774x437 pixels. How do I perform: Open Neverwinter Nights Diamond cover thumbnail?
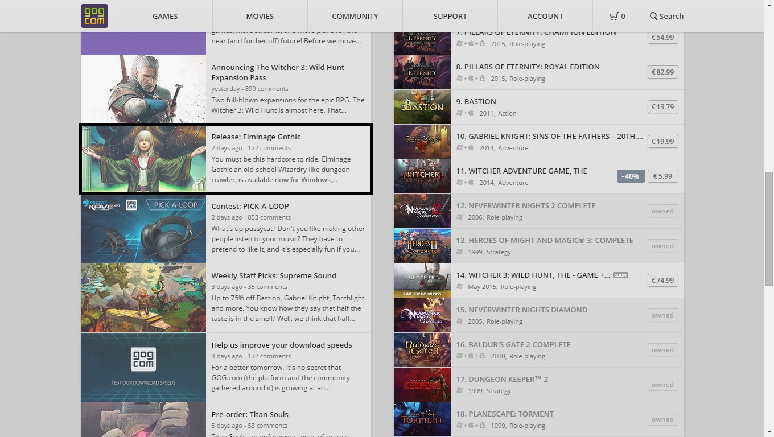[422, 315]
